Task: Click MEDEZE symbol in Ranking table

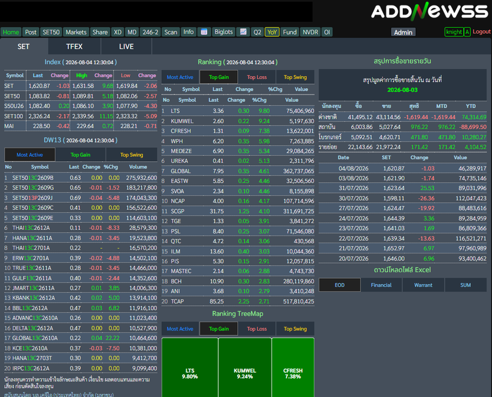Action: point(181,151)
